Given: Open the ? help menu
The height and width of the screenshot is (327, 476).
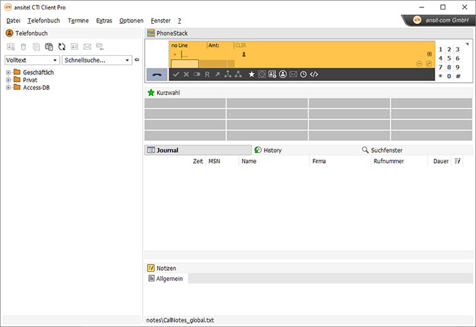Looking at the screenshot, I should 180,20.
